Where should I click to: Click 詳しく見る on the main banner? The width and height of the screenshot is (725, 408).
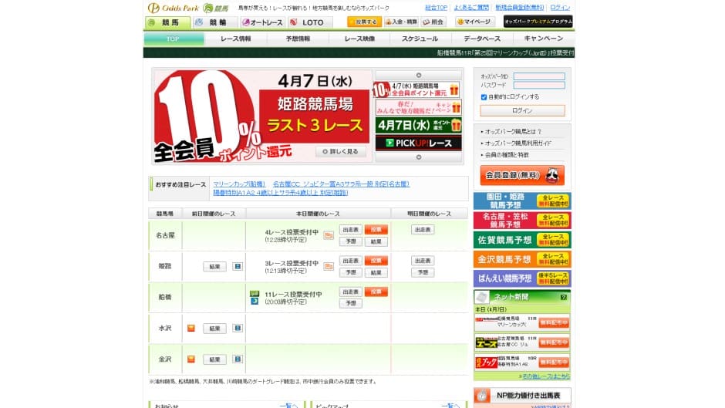(341, 152)
